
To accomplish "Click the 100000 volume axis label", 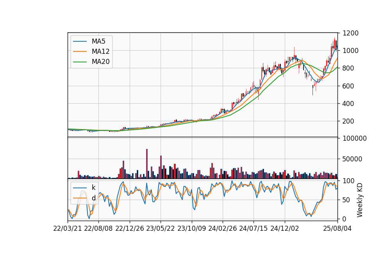I will click(354, 138).
